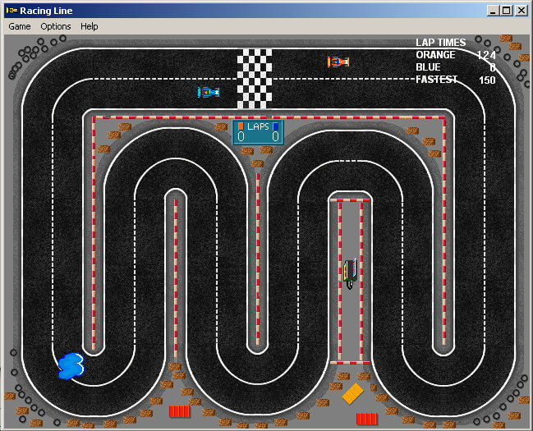Click the orange lap marker in scoreboard
Viewport: 533px width, 431px height.
pos(241,126)
